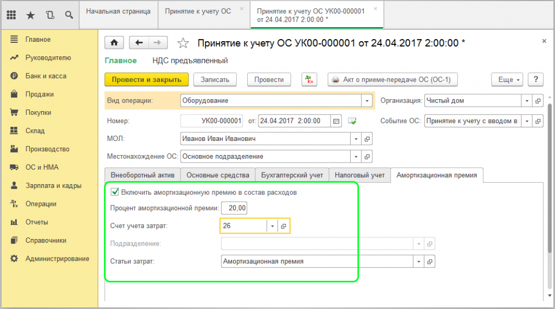Print Акт о приеме-передаче ОС (ОС-1)

[x=393, y=80]
